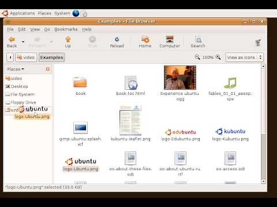Go to the Home folder
The width and height of the screenshot is (277, 207).
pyautogui.click(x=145, y=42)
